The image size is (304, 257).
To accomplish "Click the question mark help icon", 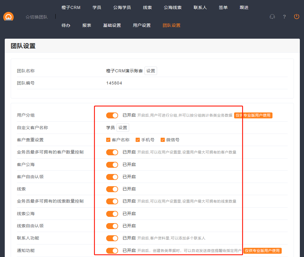I will click(284, 17).
